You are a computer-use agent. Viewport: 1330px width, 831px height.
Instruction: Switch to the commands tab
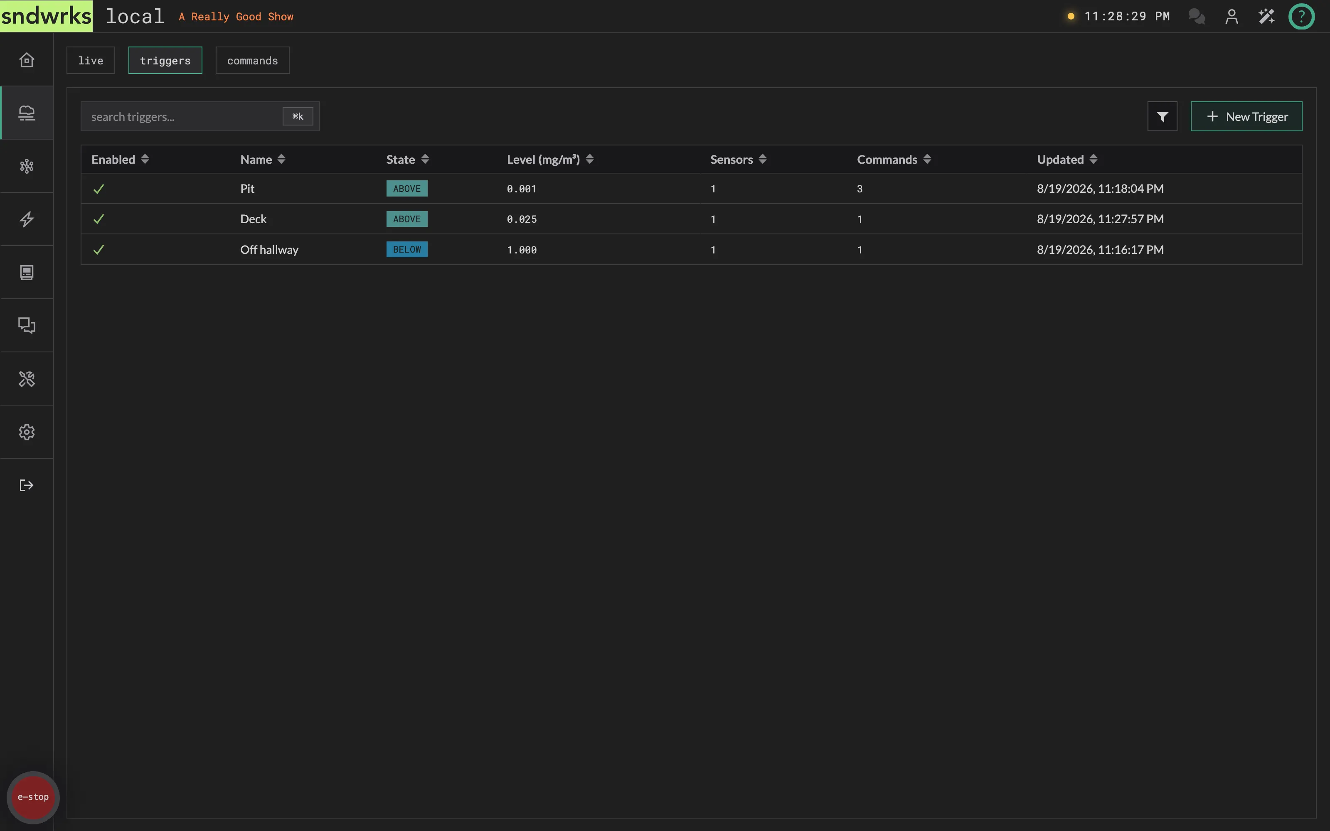tap(252, 61)
